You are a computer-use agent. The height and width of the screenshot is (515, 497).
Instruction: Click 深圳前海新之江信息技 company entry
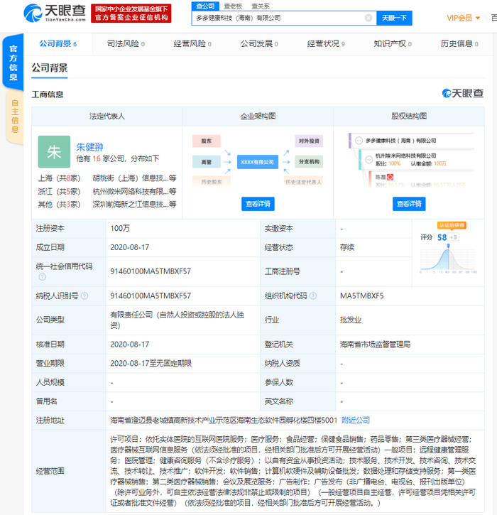[134, 205]
